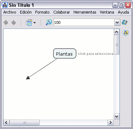Open the styles editor icon

(124, 22)
